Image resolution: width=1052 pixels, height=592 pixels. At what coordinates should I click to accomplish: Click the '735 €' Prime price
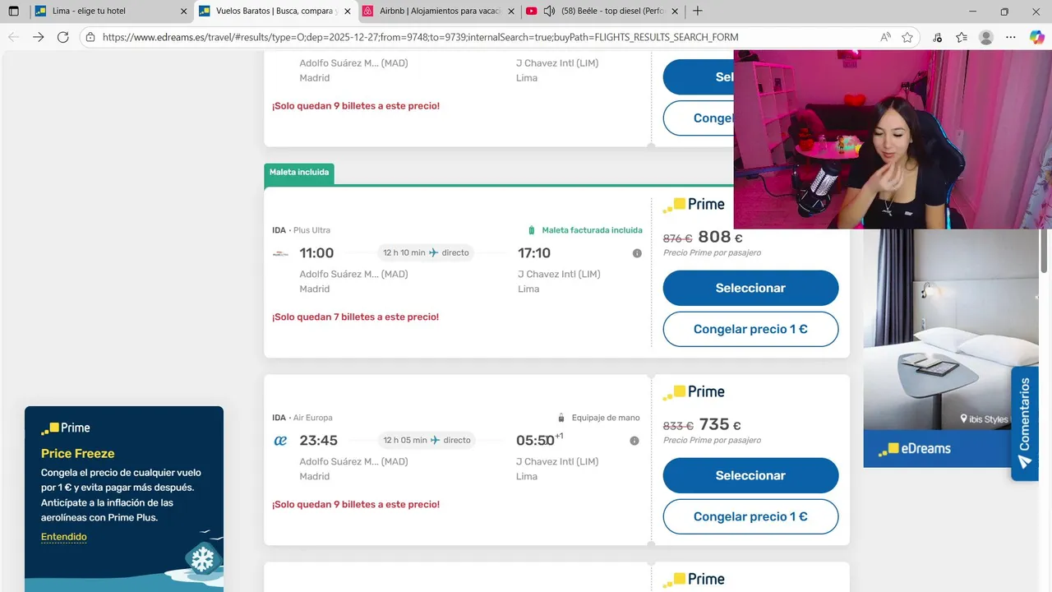[x=721, y=425]
